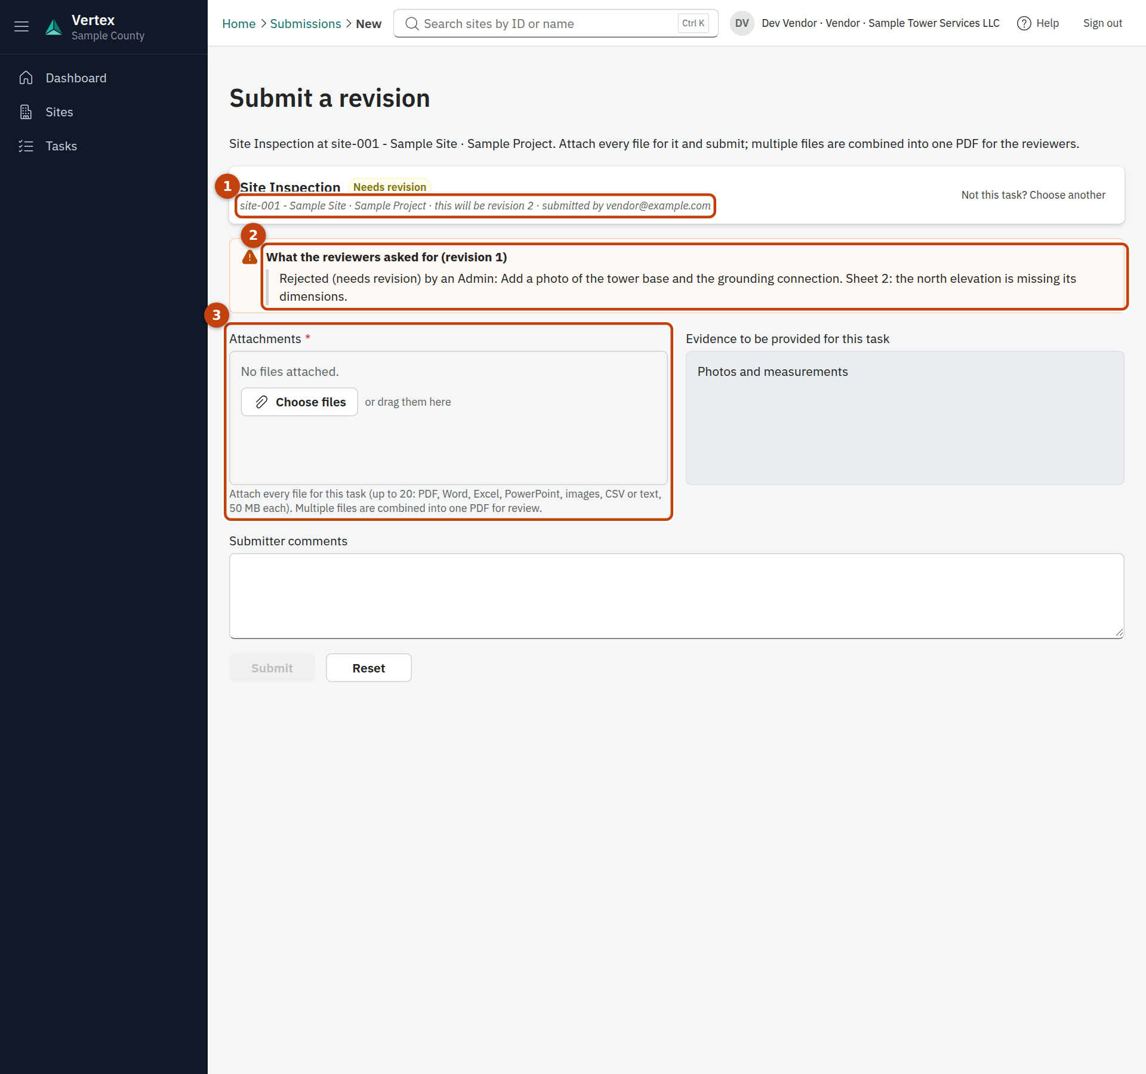Click the Submitter comments text area

click(x=676, y=596)
